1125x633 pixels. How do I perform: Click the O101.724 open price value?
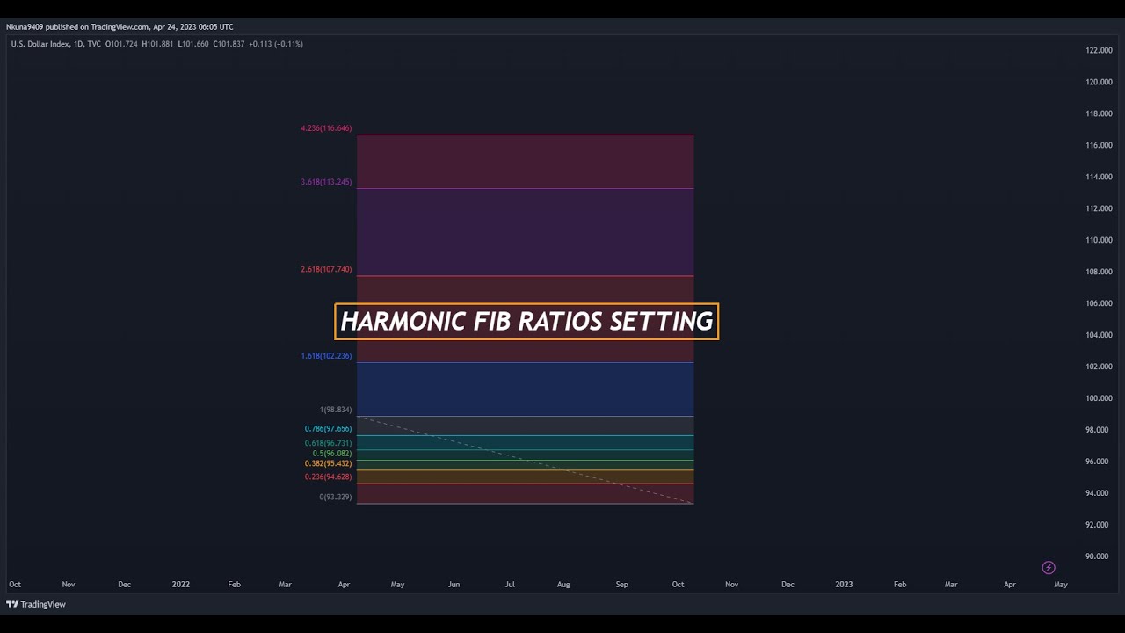(121, 44)
